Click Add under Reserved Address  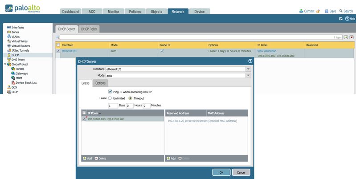tap(171, 159)
